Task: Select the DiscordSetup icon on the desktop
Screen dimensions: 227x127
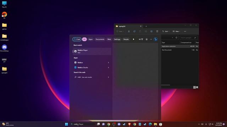Action: [x=4, y=48]
